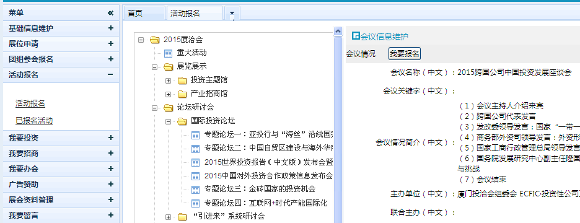Click the "引进来"系统研讨会 folder icon
The width and height of the screenshot is (580, 223).
182,217
